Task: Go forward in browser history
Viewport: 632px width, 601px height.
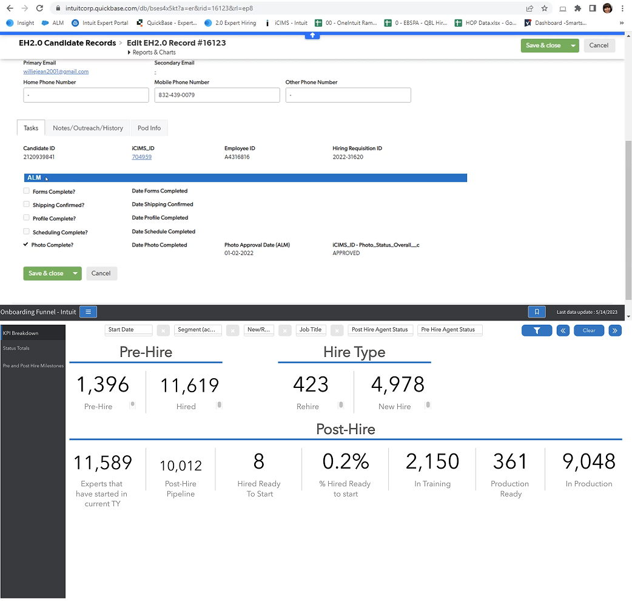Action: 25,8
